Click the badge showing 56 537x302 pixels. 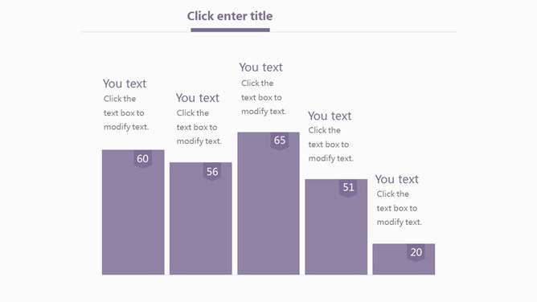pos(212,172)
